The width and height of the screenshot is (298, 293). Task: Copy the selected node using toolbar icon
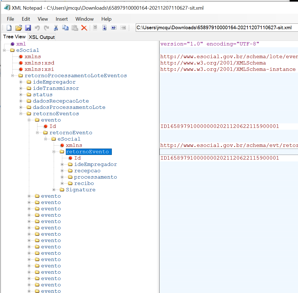click(65, 28)
